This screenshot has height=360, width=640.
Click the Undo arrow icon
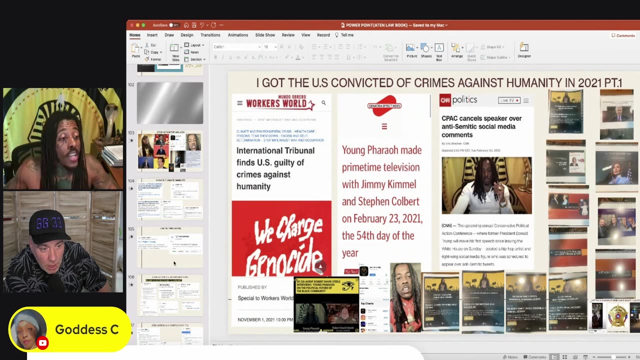click(202, 25)
